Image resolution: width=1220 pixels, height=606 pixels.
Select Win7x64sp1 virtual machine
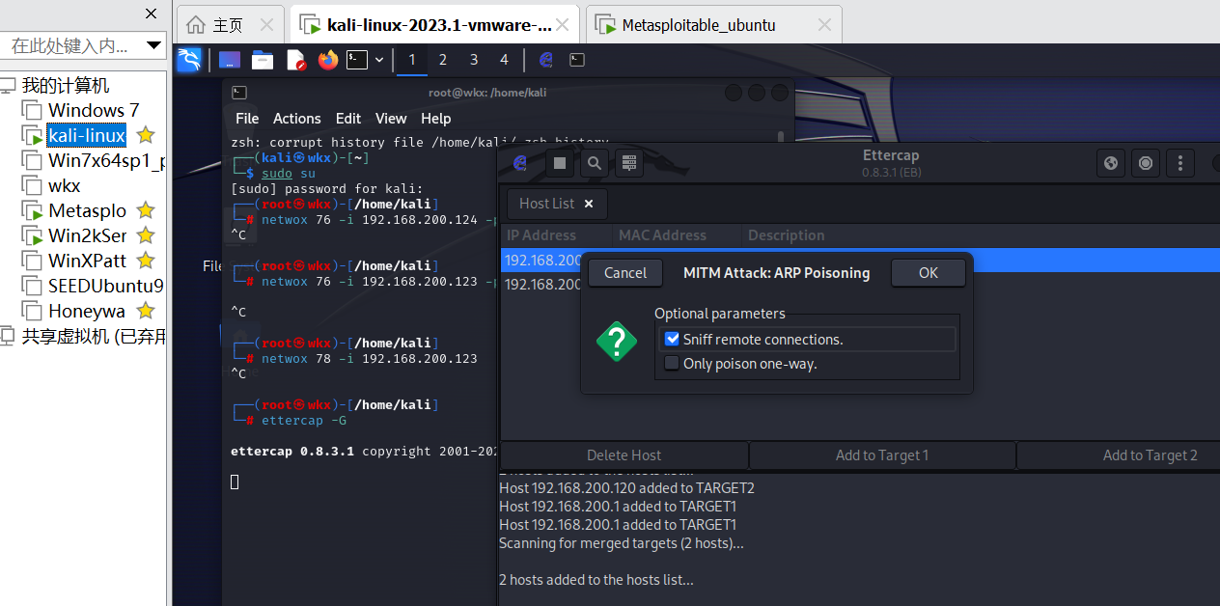[x=106, y=160]
